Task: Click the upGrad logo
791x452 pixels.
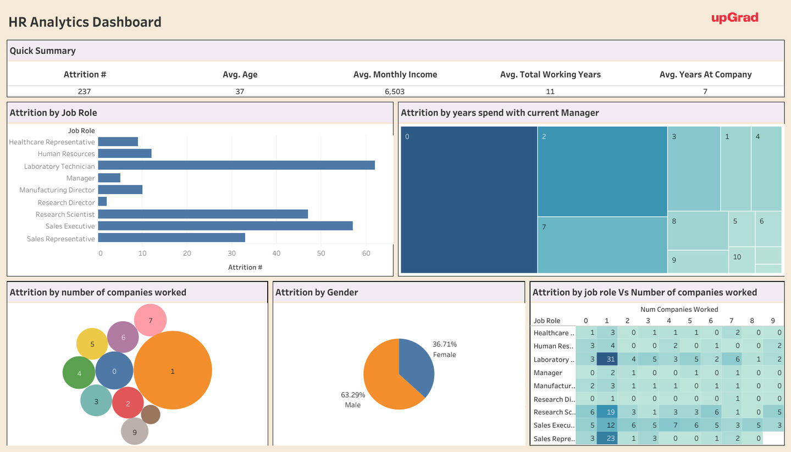Action: [x=734, y=18]
